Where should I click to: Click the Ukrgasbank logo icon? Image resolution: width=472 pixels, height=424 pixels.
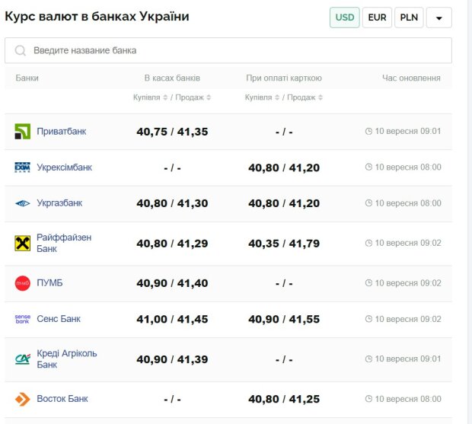pos(22,203)
